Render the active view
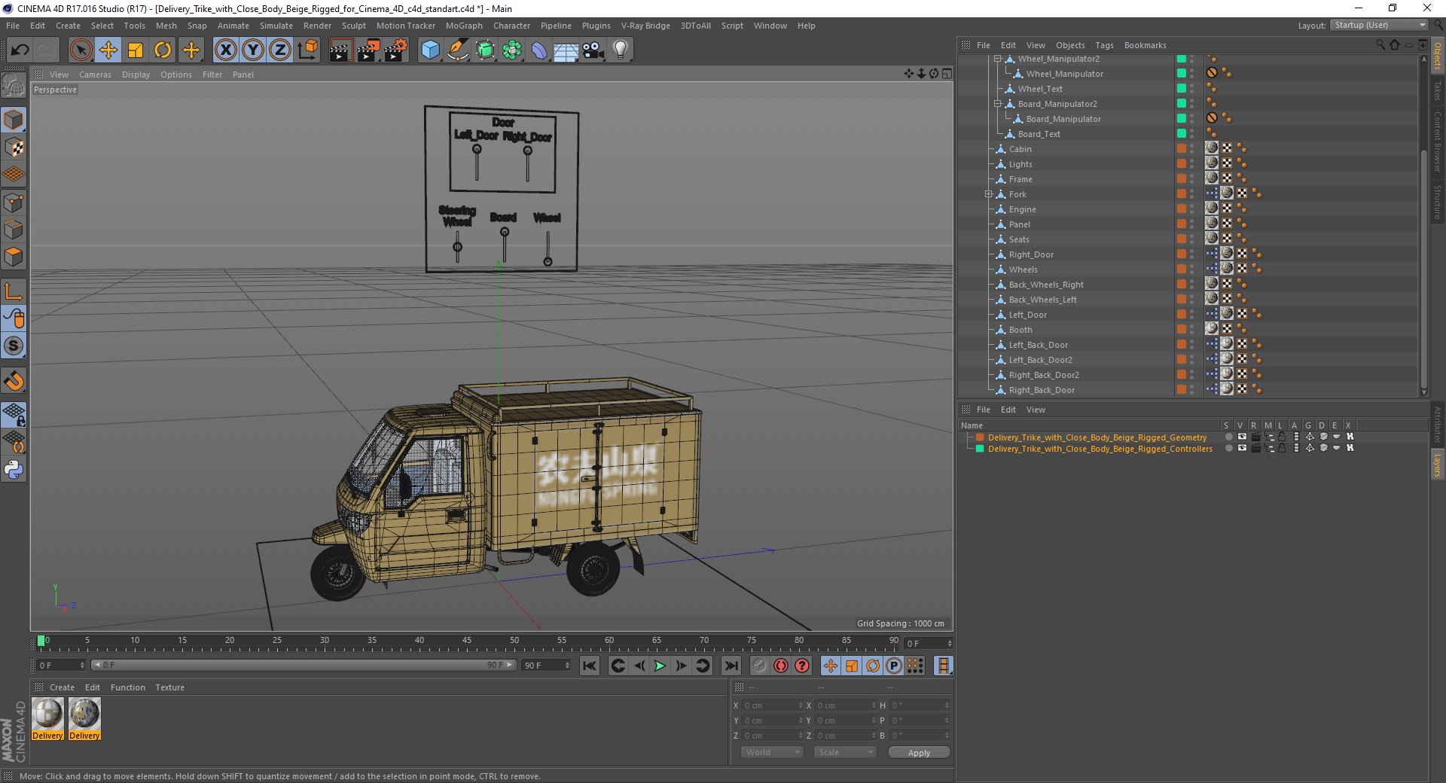The image size is (1446, 783). [340, 50]
